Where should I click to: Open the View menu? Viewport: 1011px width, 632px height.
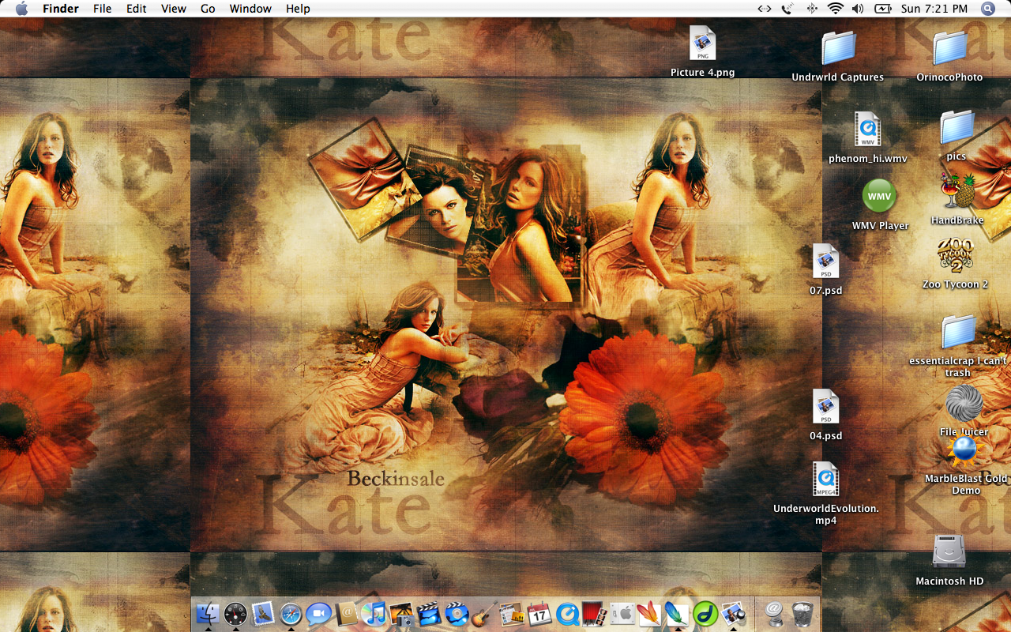[x=174, y=9]
